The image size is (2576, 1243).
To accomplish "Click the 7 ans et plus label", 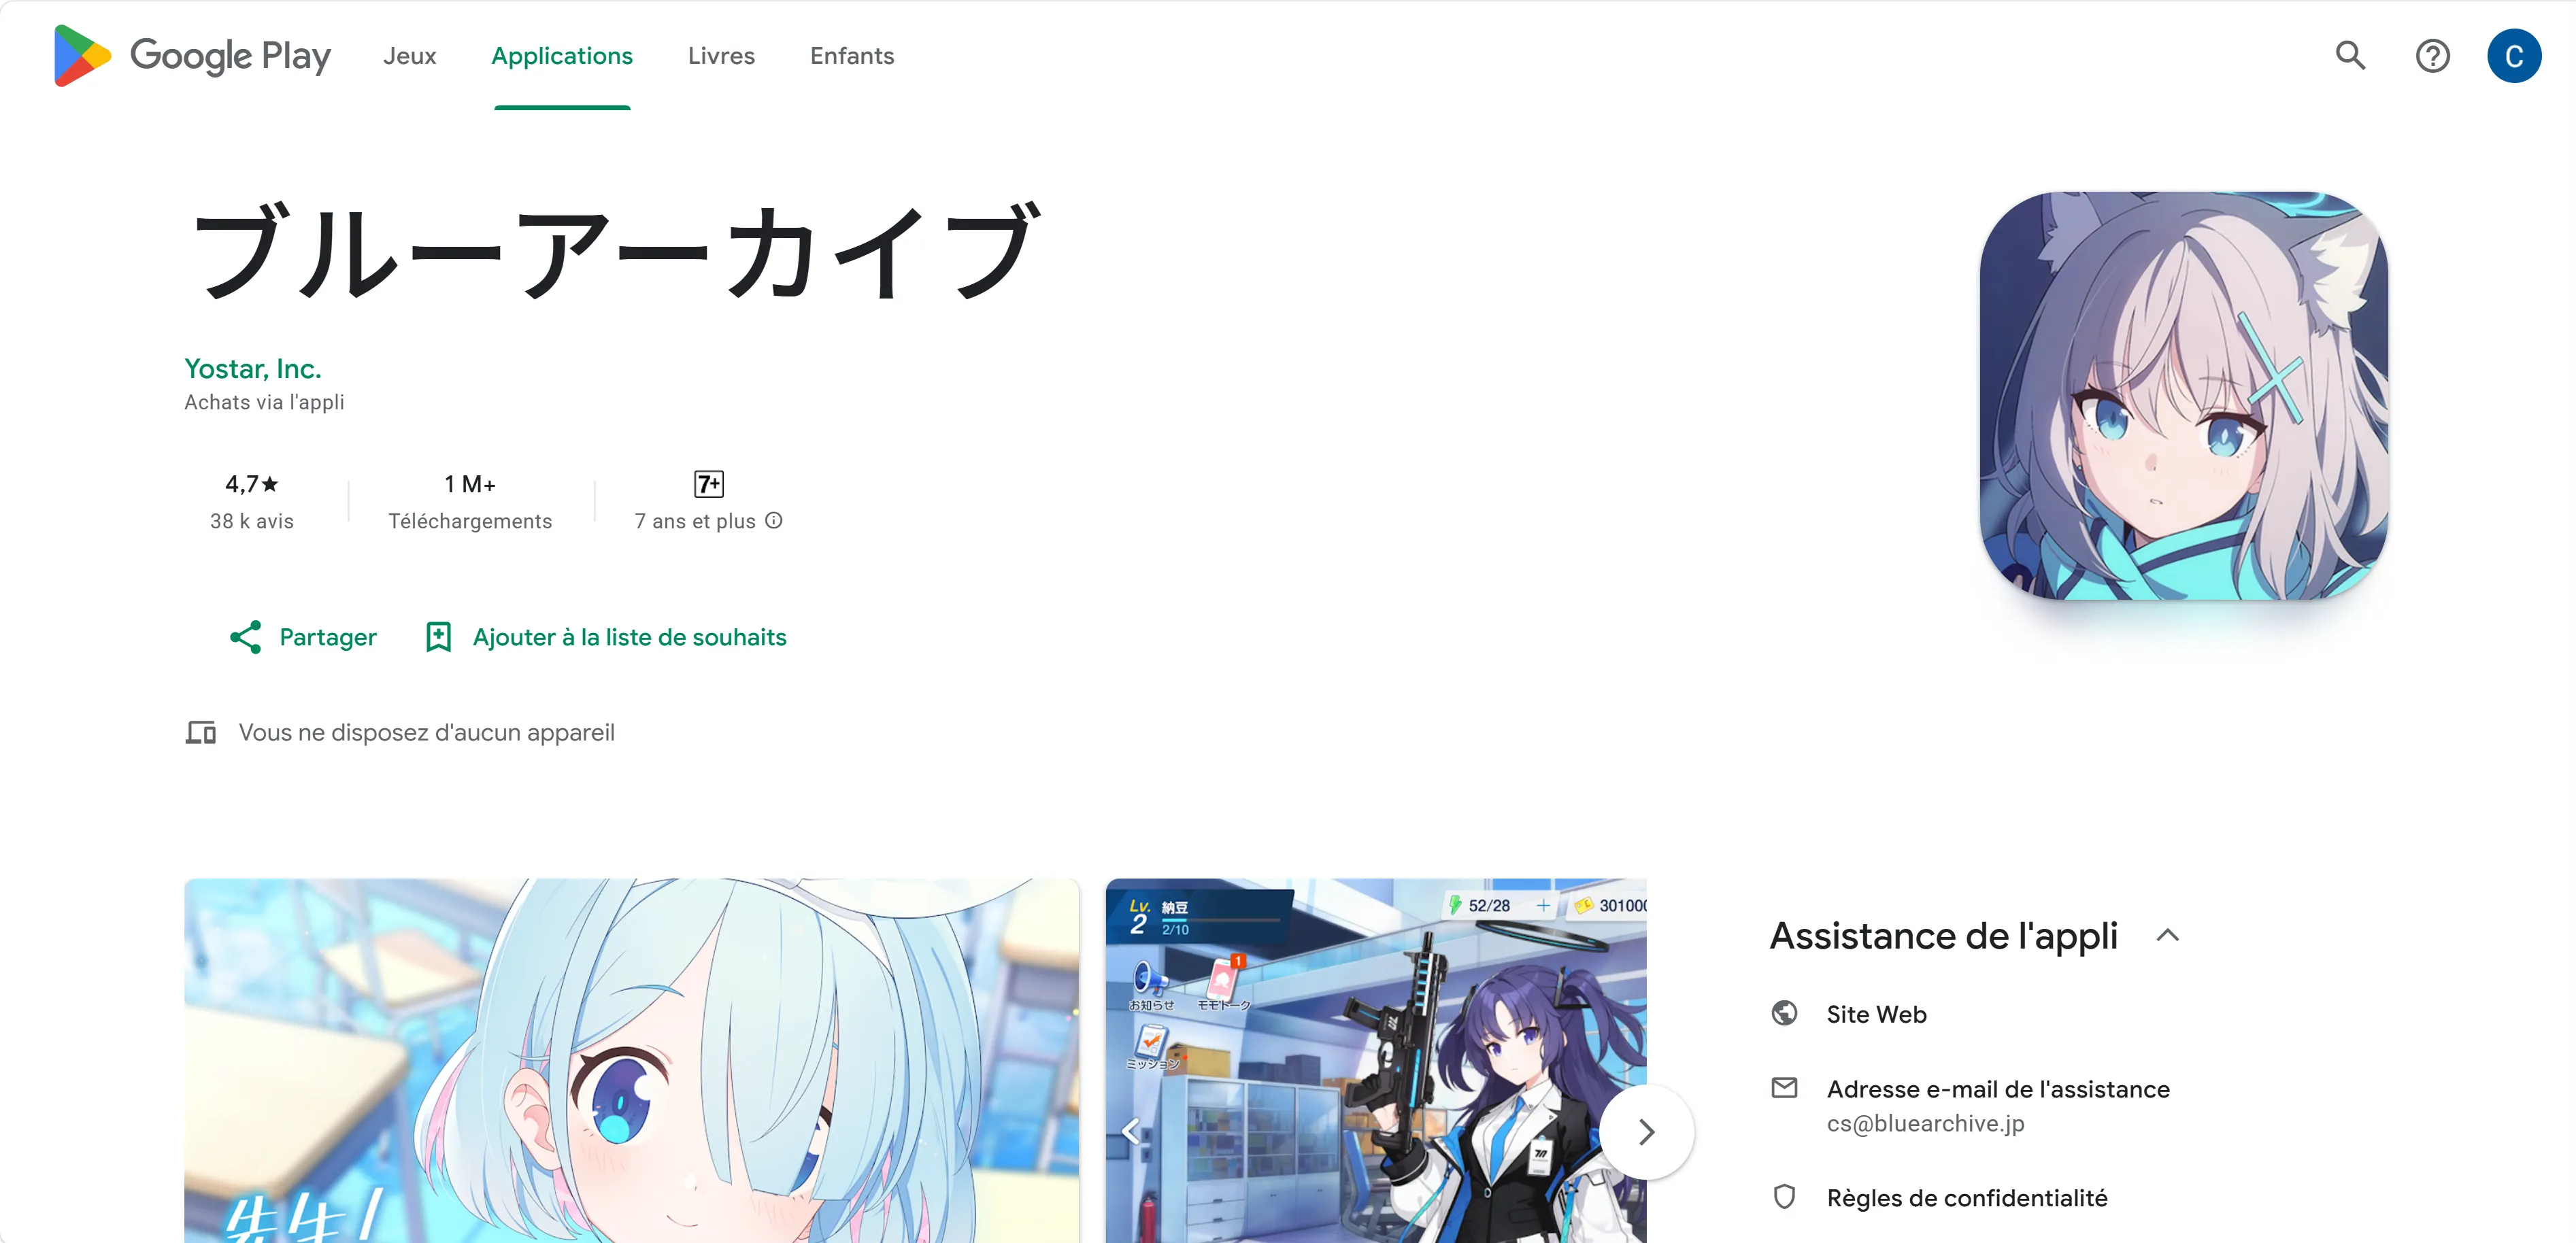I will [x=695, y=521].
